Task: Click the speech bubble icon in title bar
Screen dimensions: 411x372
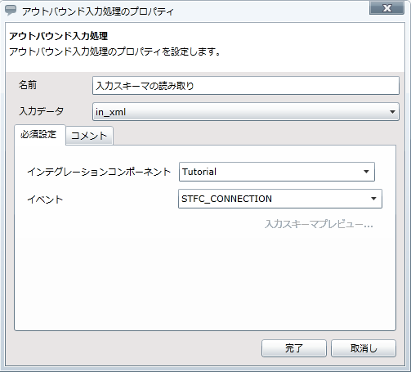Action: tap(11, 11)
